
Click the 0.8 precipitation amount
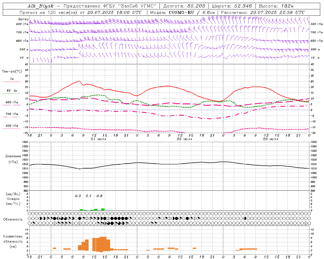click(99, 196)
